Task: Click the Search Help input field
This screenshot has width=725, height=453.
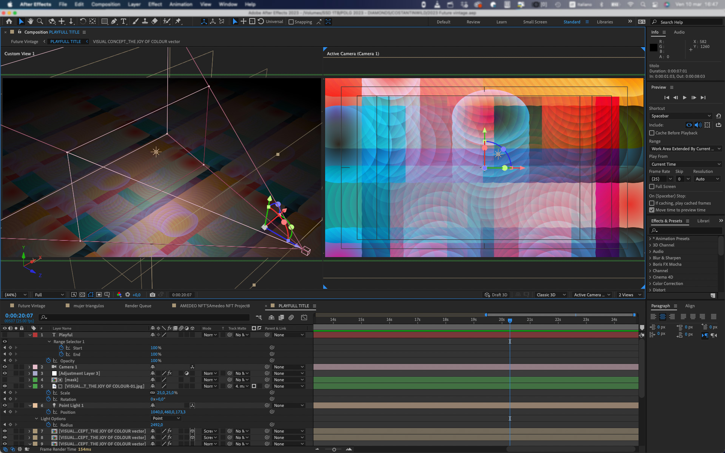Action: coord(687,22)
